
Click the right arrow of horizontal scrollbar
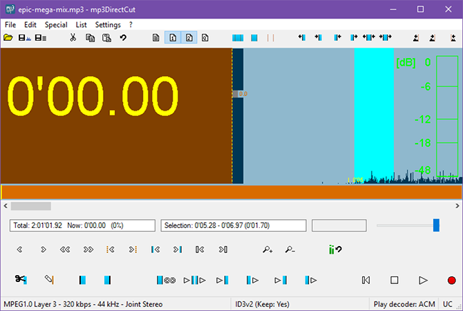[x=457, y=206]
